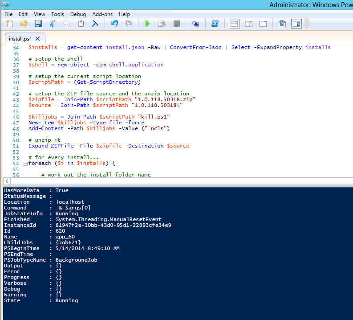The image size is (353, 320).
Task: Click line number 46 in gutter
Action: click(x=16, y=117)
